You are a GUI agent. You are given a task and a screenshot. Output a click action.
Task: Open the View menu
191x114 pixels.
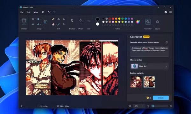[x=36, y=12]
